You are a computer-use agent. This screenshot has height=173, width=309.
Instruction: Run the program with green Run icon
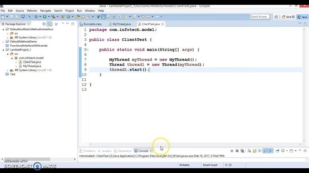pyautogui.click(x=44, y=17)
